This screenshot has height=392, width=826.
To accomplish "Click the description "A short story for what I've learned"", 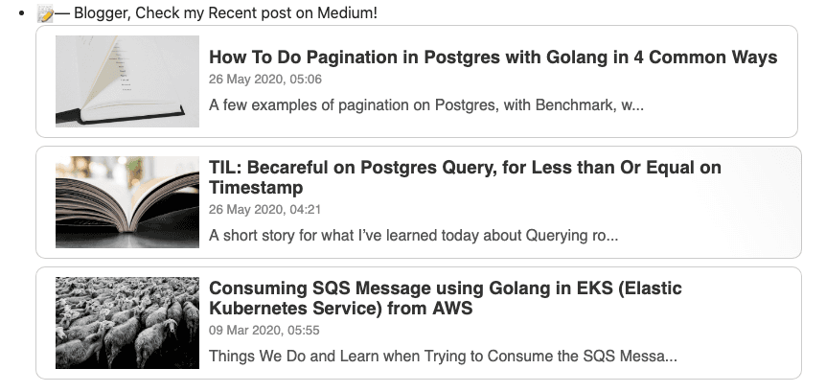I will pos(420,235).
